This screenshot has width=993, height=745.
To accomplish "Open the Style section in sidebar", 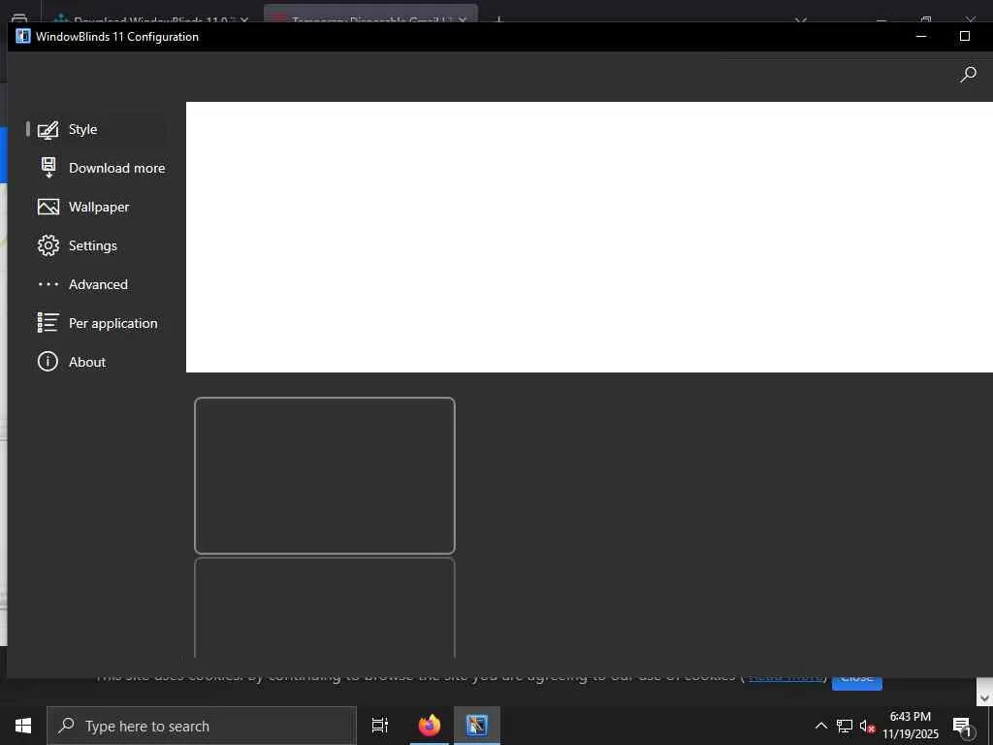I will pyautogui.click(x=96, y=129).
